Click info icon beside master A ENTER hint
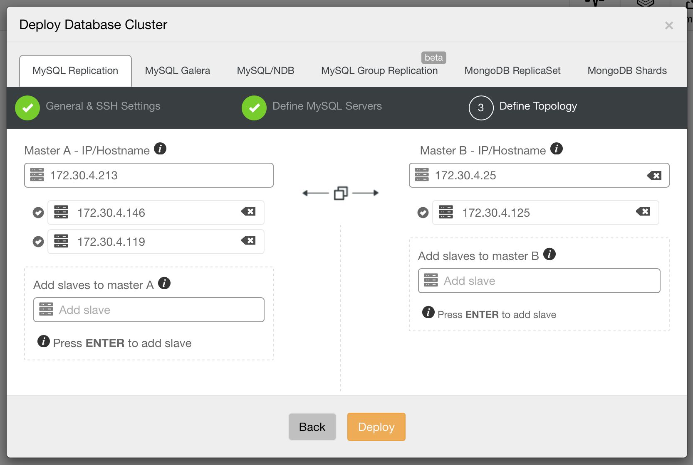Image resolution: width=693 pixels, height=465 pixels. [44, 341]
